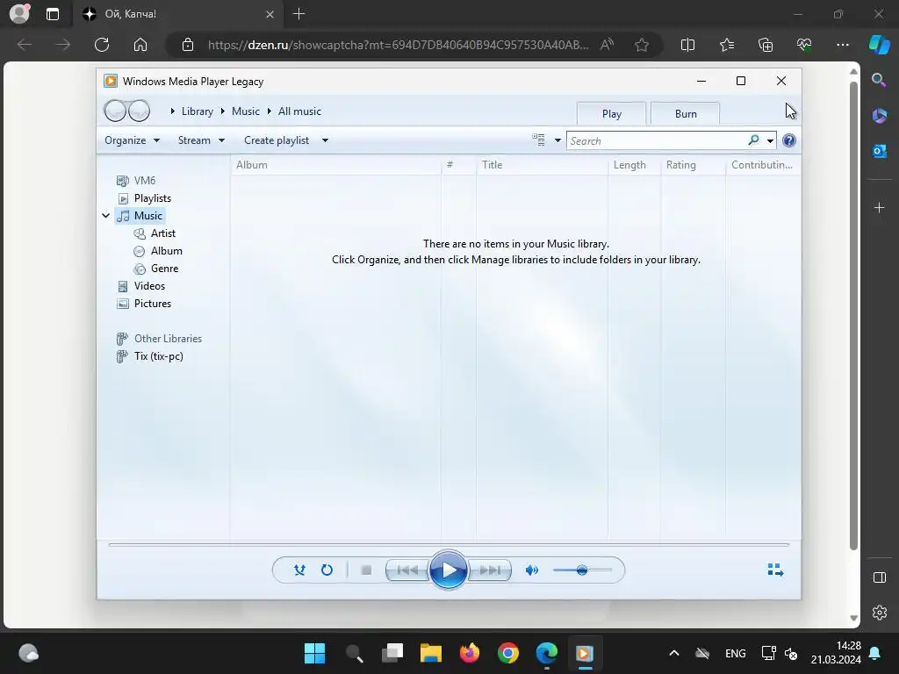Show hidden system tray icons
The height and width of the screenshot is (674, 899).
coord(674,653)
